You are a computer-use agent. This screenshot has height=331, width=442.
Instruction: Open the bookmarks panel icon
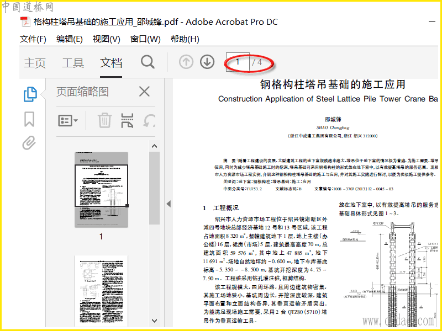point(29,119)
